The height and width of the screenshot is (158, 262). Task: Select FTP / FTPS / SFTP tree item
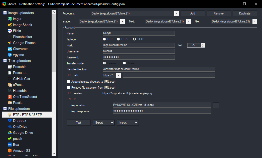click(27, 115)
